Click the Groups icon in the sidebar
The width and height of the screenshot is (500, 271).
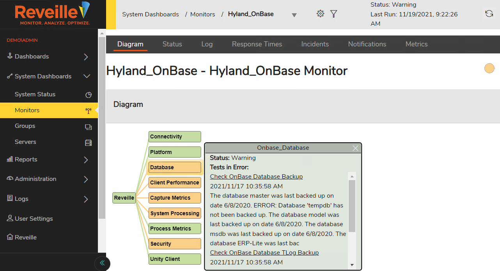(88, 126)
